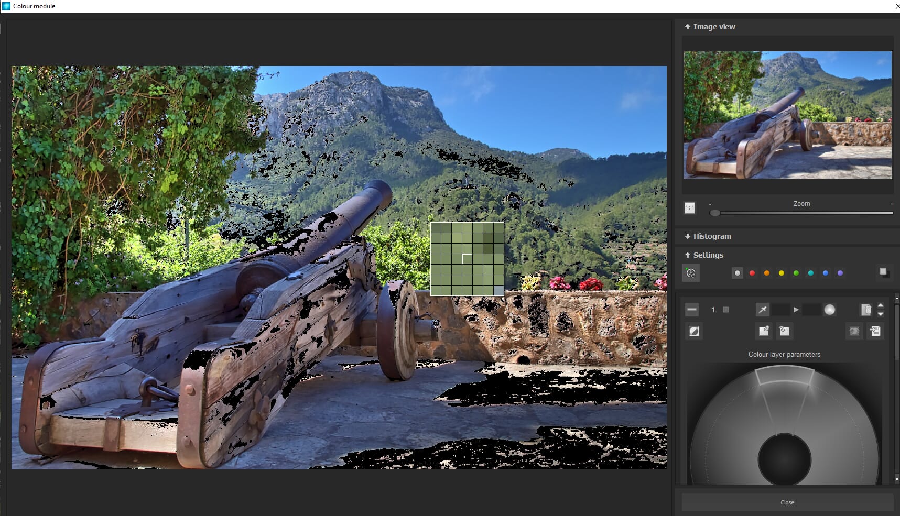Click the zoom-out minus at slider start

[x=710, y=204]
